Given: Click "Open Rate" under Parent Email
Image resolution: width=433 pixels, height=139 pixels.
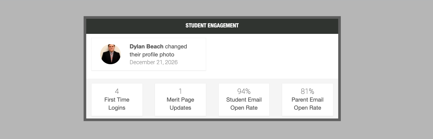Looking at the screenshot, I should click(307, 108).
